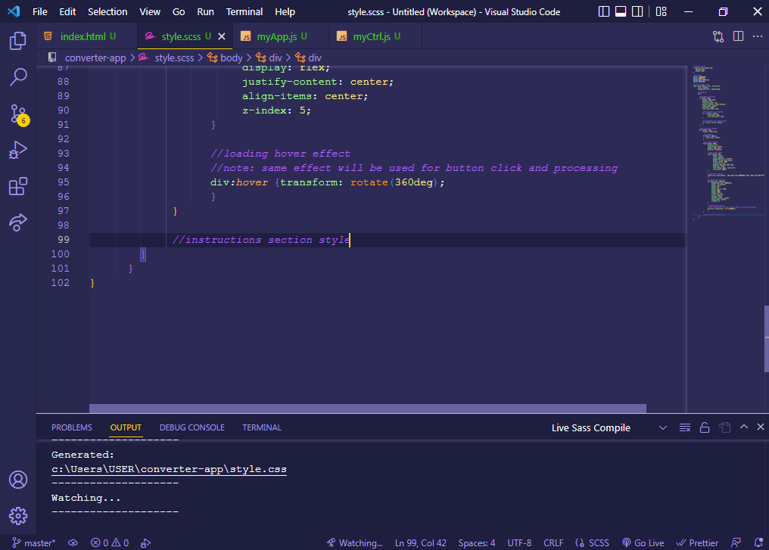Open converter-app breadcrumb dropdown

click(x=95, y=57)
